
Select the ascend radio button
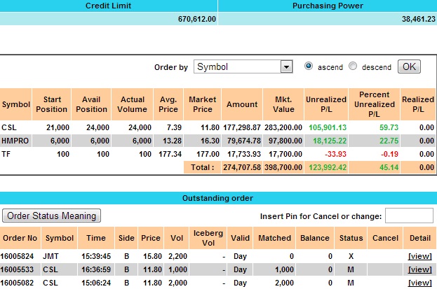309,66
